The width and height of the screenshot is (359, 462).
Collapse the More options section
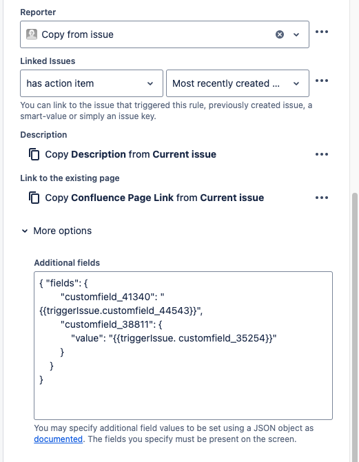coord(25,231)
